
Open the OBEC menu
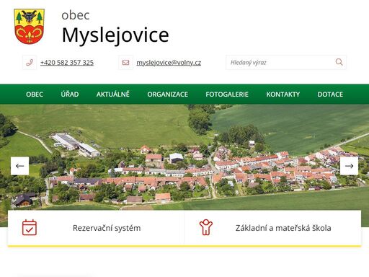pyautogui.click(x=35, y=94)
